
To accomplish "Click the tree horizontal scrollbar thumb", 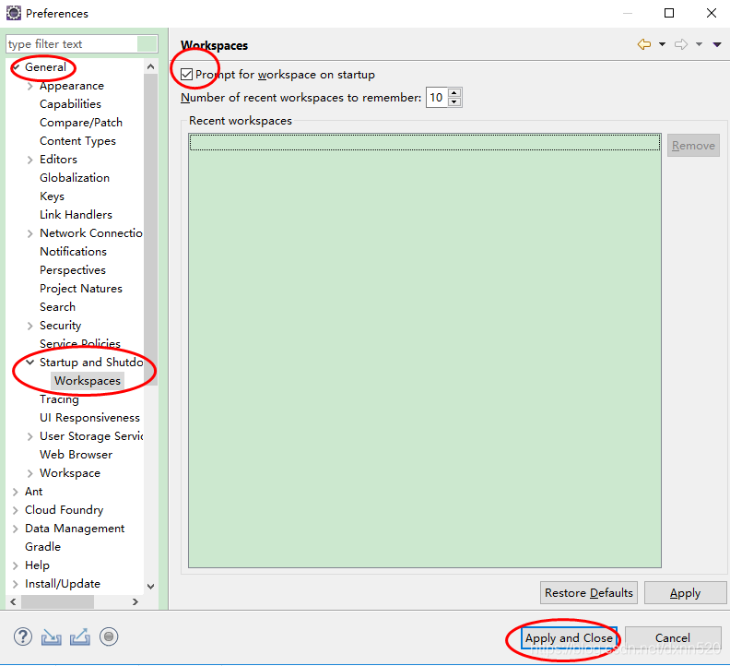I will coord(57,601).
